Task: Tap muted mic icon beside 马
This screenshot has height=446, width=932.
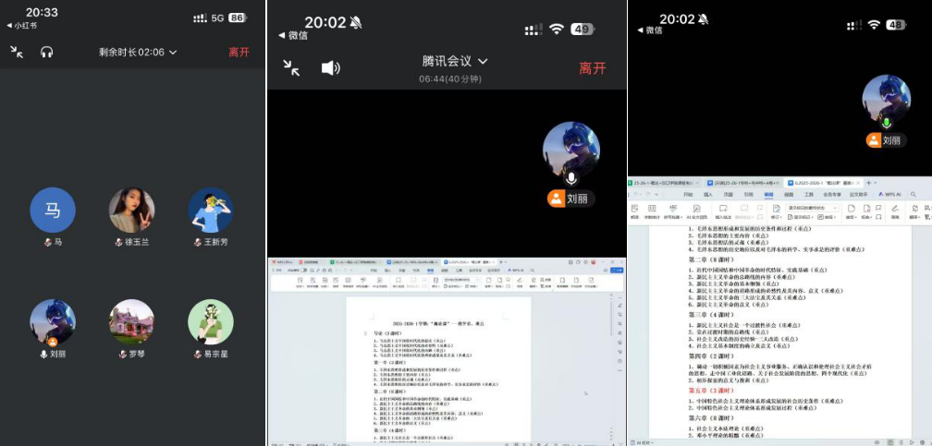Action: (x=47, y=242)
